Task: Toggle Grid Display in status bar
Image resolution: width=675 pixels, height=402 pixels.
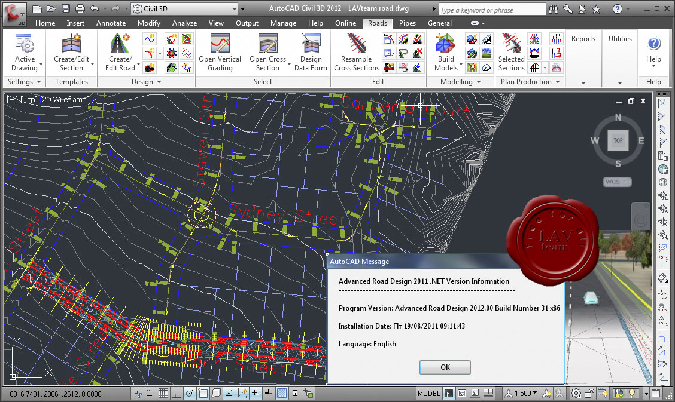Action: click(x=163, y=393)
